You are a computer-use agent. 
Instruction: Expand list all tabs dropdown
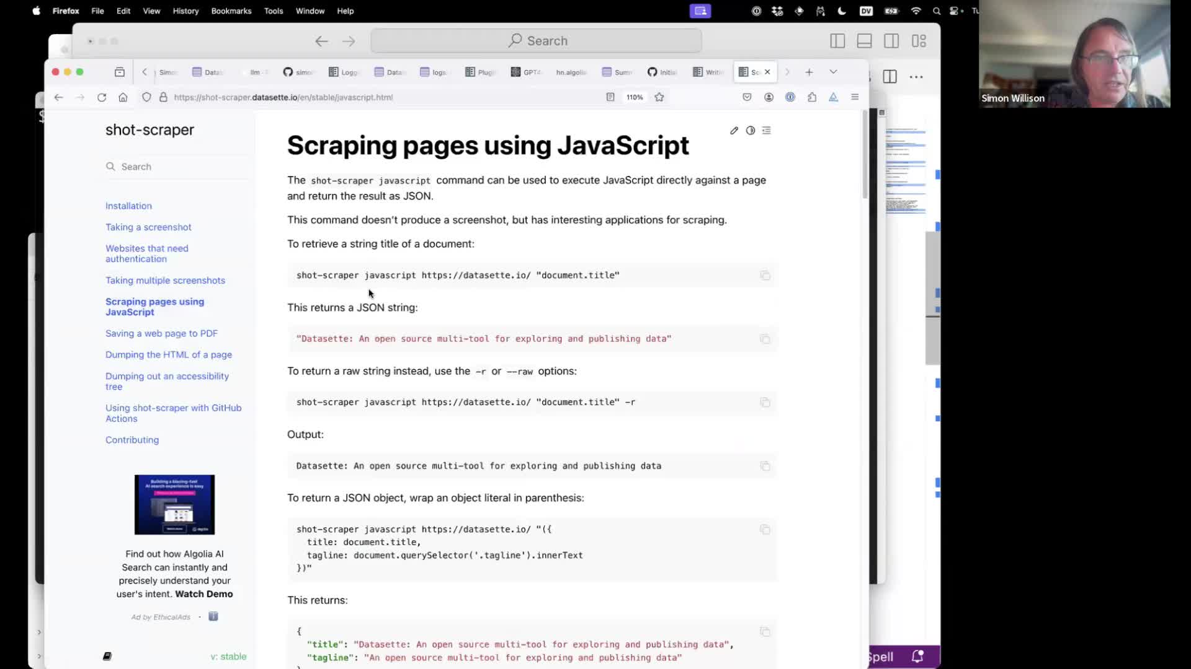[833, 72]
